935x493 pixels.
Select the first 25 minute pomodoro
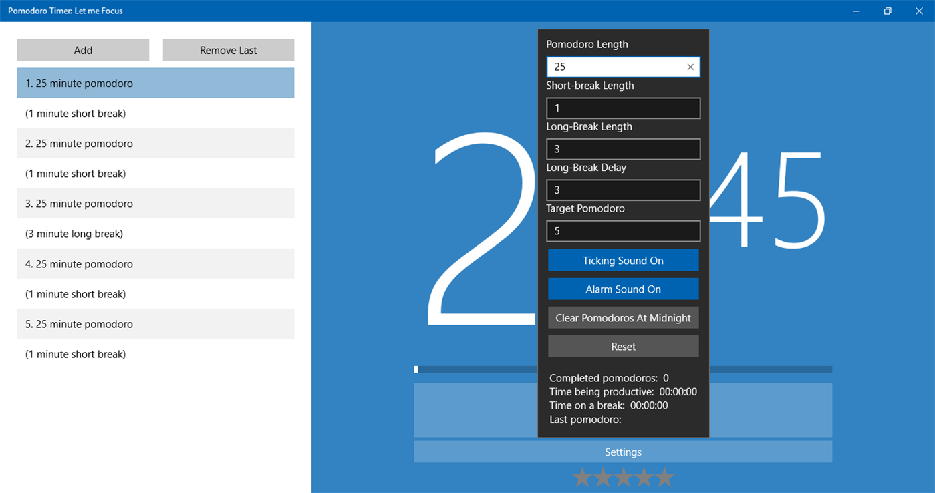click(x=155, y=83)
